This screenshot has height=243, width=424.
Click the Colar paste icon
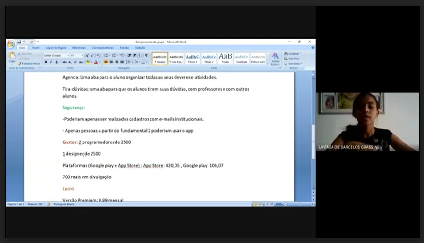[x=12, y=58]
